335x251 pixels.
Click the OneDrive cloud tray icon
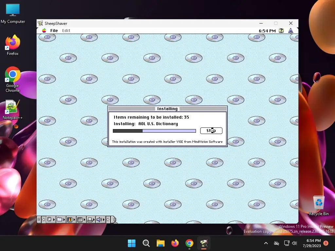[x=276, y=243]
